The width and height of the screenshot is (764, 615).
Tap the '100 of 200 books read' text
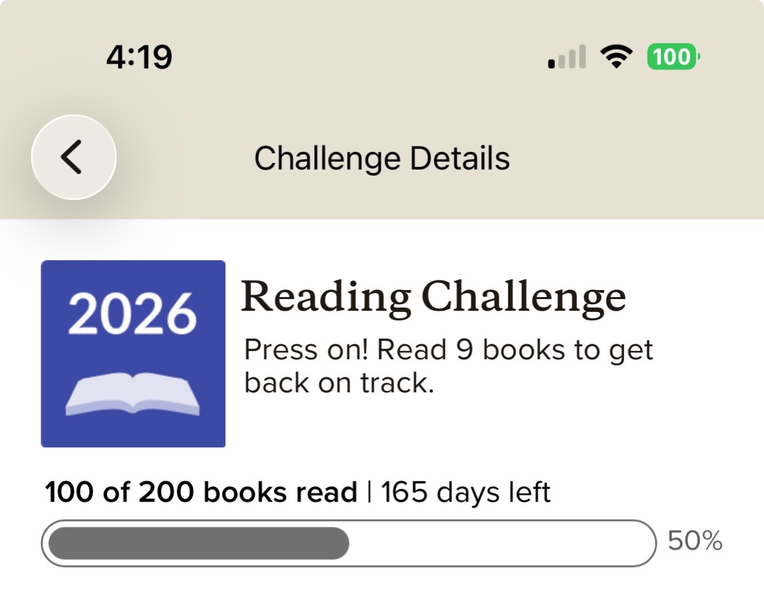tap(201, 492)
